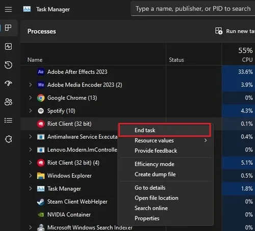Open the Users icon in sidebar
Screen dimensions: 255x231
[x=8, y=102]
